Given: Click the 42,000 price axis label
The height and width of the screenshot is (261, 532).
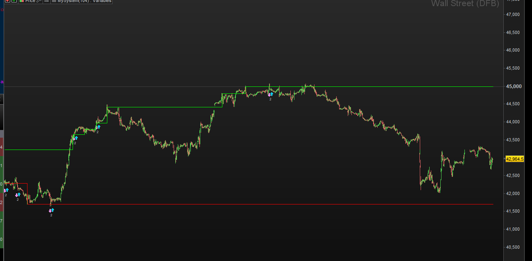Looking at the screenshot, I should click(x=513, y=193).
